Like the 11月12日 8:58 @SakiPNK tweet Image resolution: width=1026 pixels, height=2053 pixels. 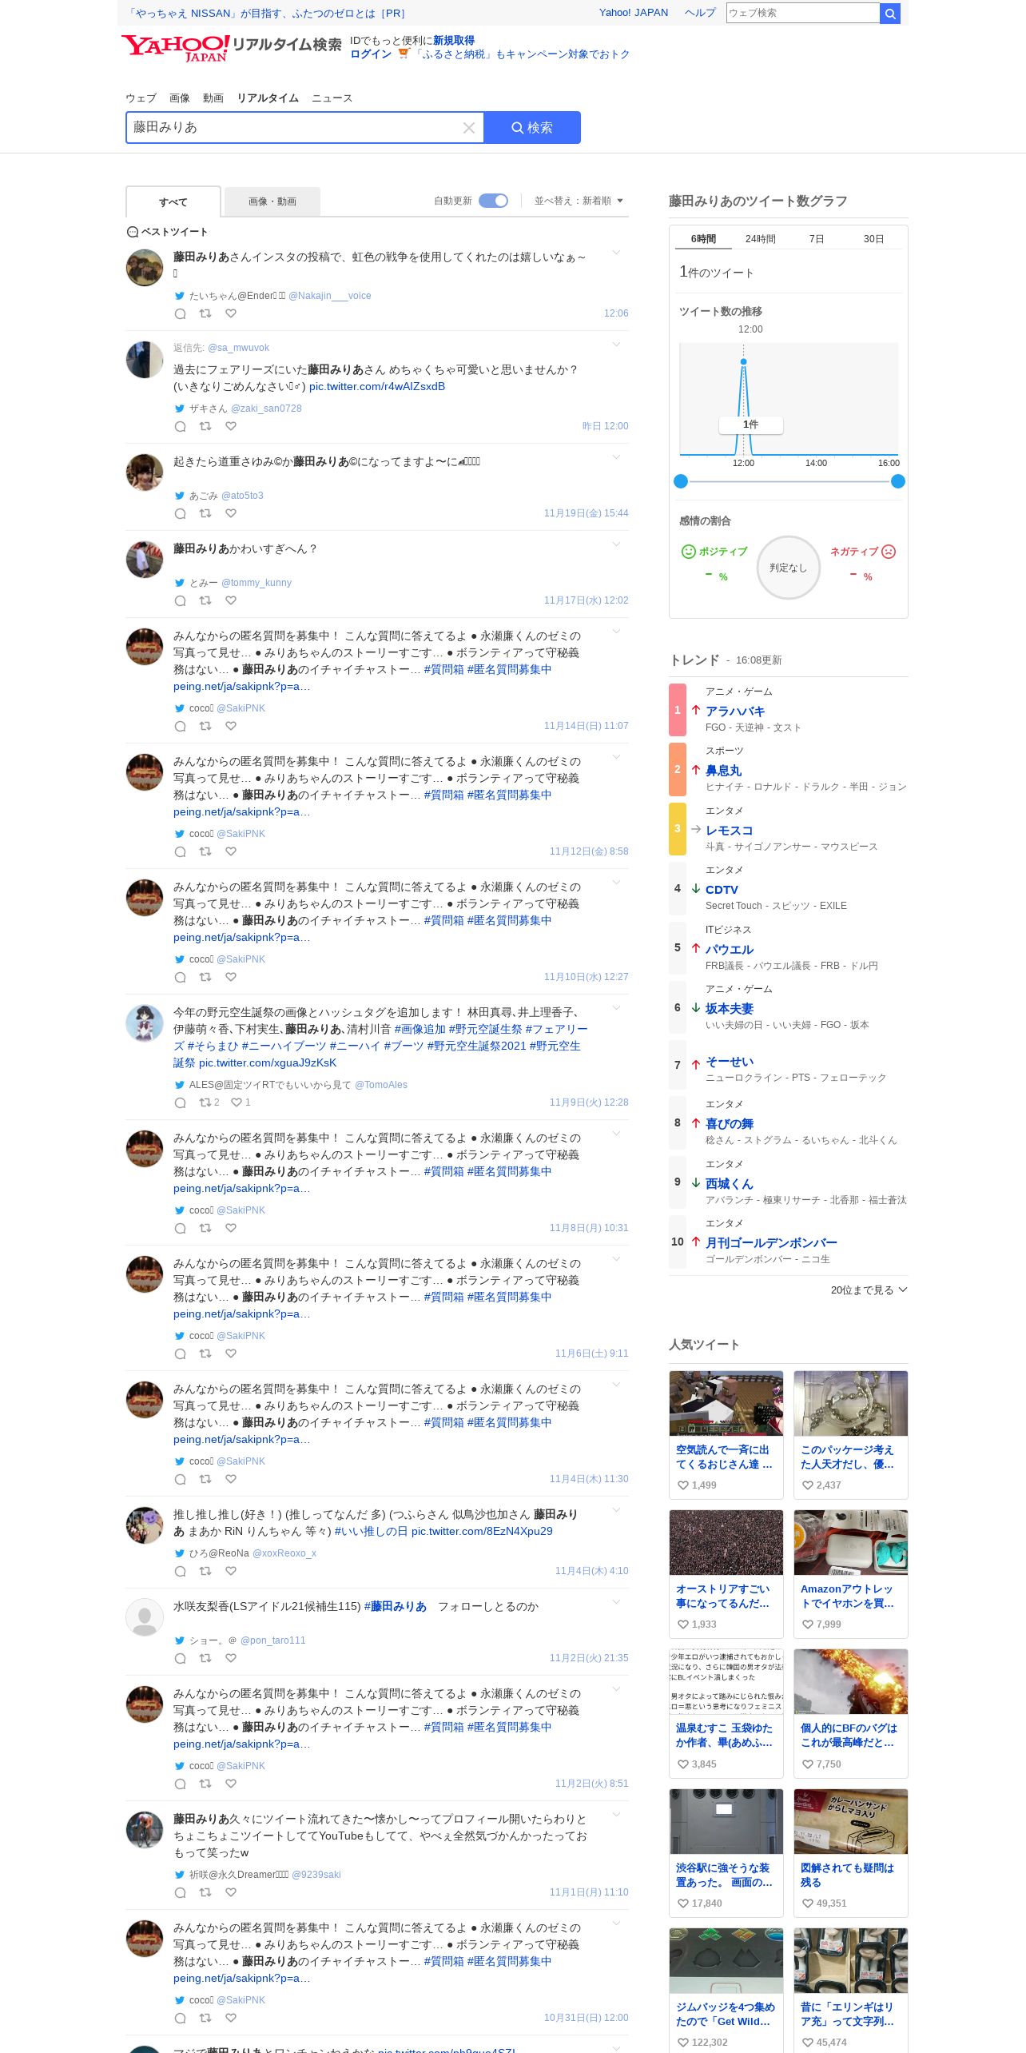[231, 851]
